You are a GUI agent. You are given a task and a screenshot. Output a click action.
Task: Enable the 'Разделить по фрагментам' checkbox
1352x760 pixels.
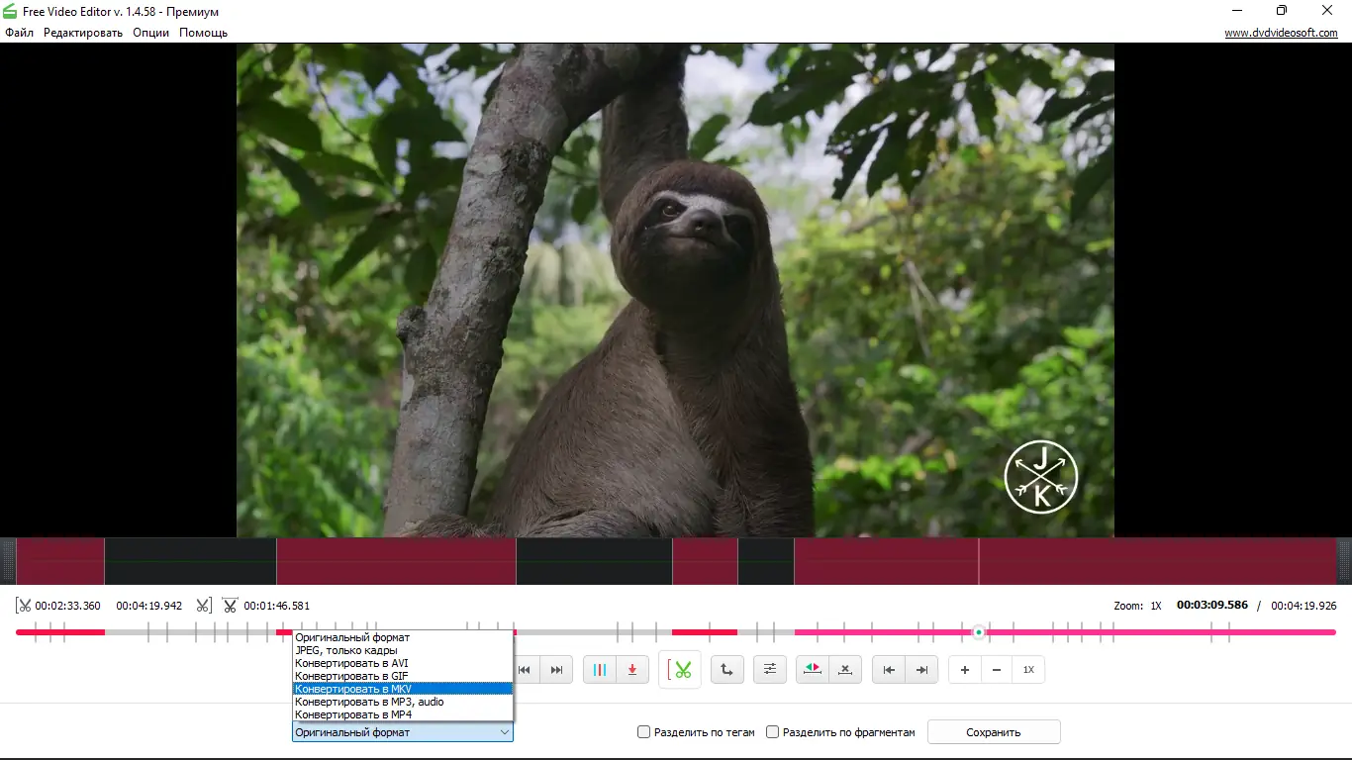tap(772, 732)
